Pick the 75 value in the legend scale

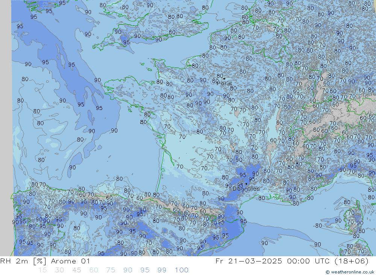(111, 270)
